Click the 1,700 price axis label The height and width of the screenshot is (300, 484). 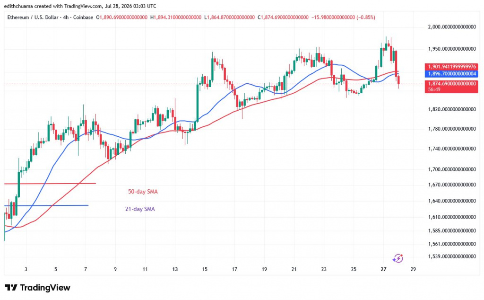[x=452, y=169]
